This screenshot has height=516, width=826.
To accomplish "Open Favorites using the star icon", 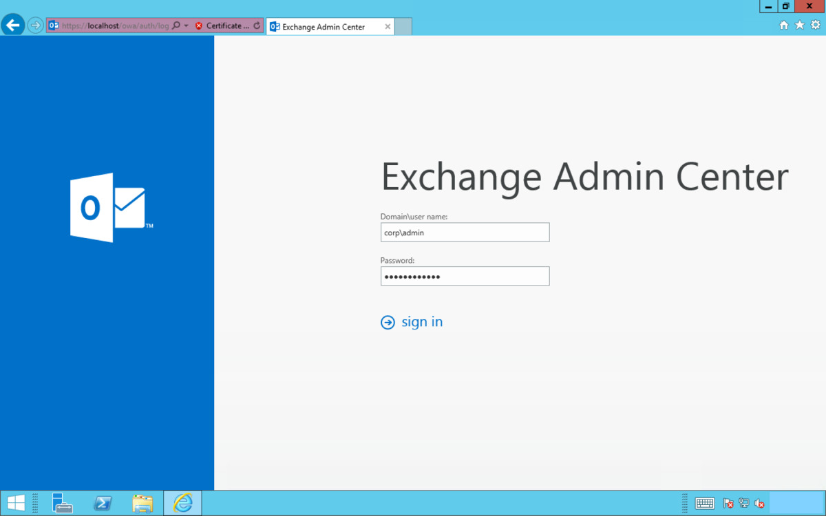I will (799, 25).
